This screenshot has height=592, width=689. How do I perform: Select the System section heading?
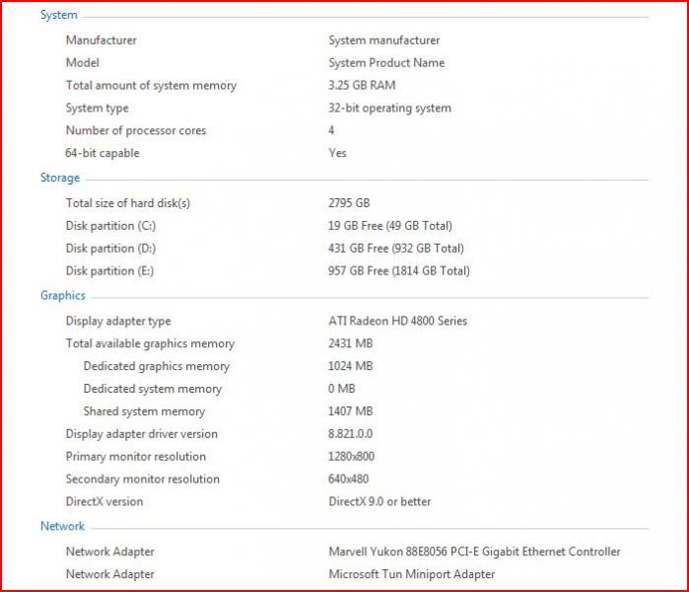point(58,15)
